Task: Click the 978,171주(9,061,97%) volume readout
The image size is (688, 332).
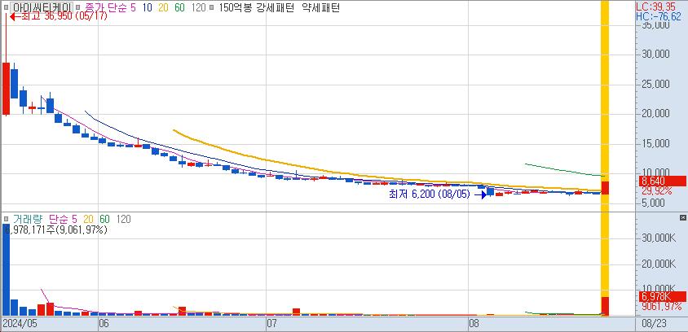Action: click(55, 229)
